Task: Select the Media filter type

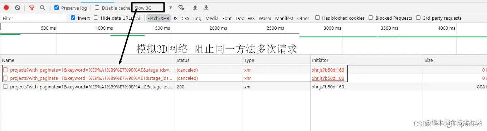Action: click(x=212, y=18)
